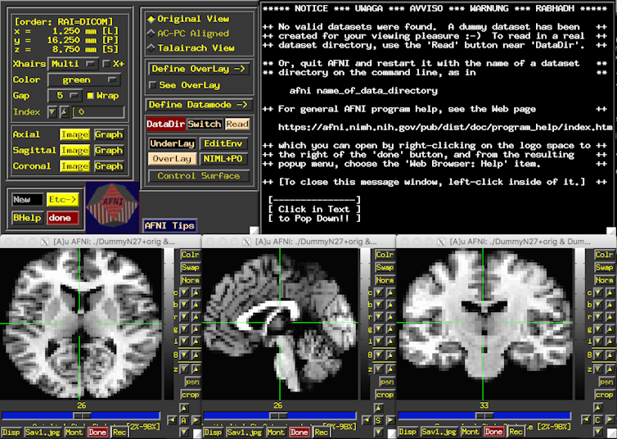Click the AFNI Tips button
This screenshot has width=617, height=439.
click(169, 225)
